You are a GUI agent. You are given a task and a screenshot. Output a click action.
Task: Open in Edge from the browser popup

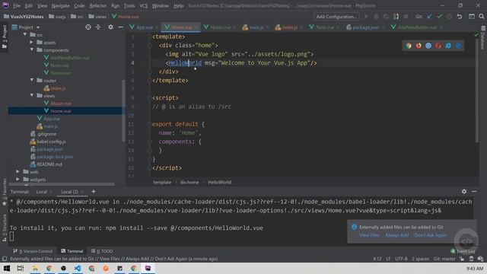[x=458, y=46]
